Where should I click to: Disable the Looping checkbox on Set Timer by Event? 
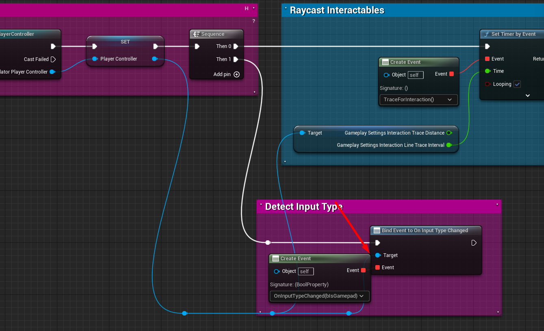click(x=517, y=84)
